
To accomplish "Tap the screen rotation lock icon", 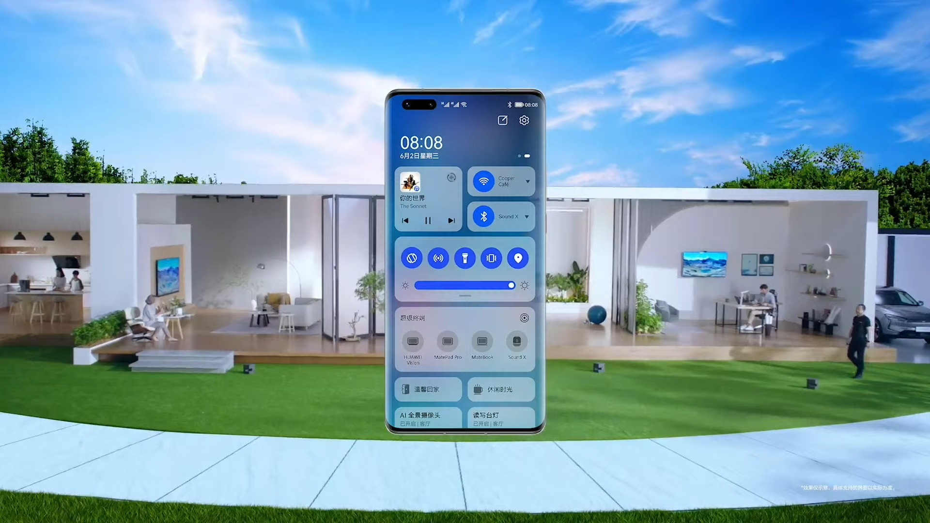I will (411, 257).
